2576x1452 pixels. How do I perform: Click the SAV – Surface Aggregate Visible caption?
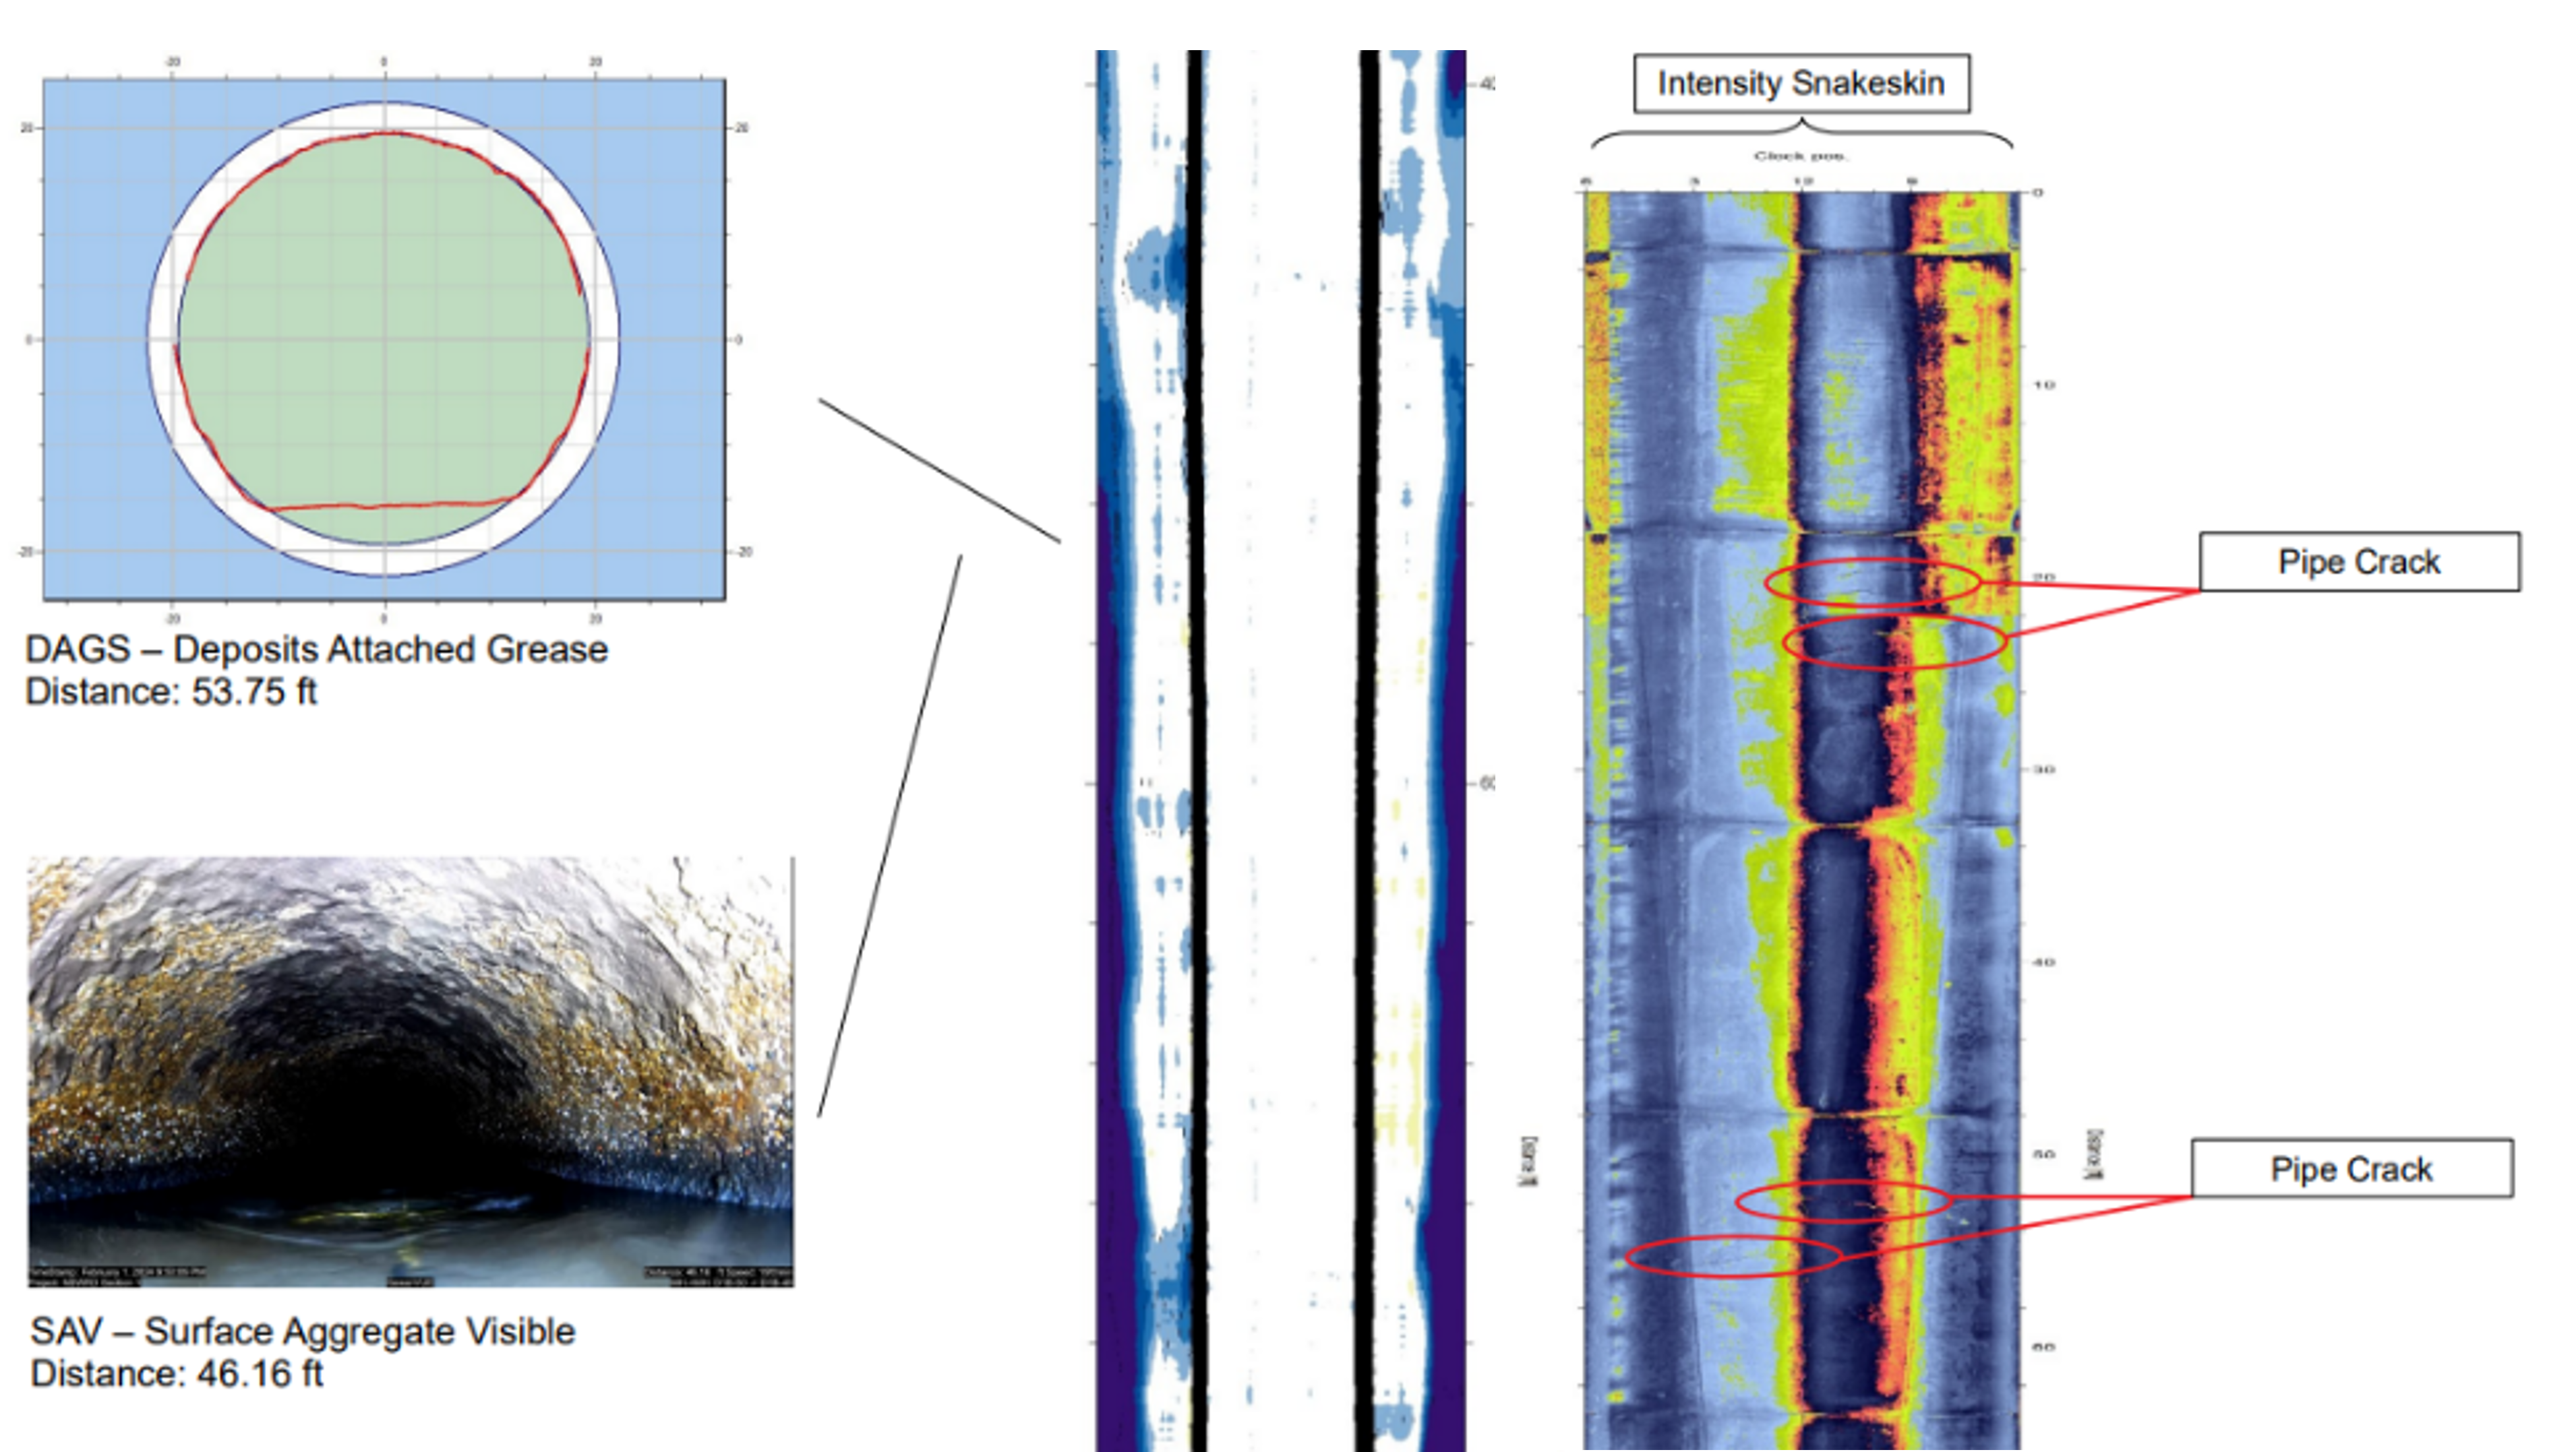point(303,1331)
